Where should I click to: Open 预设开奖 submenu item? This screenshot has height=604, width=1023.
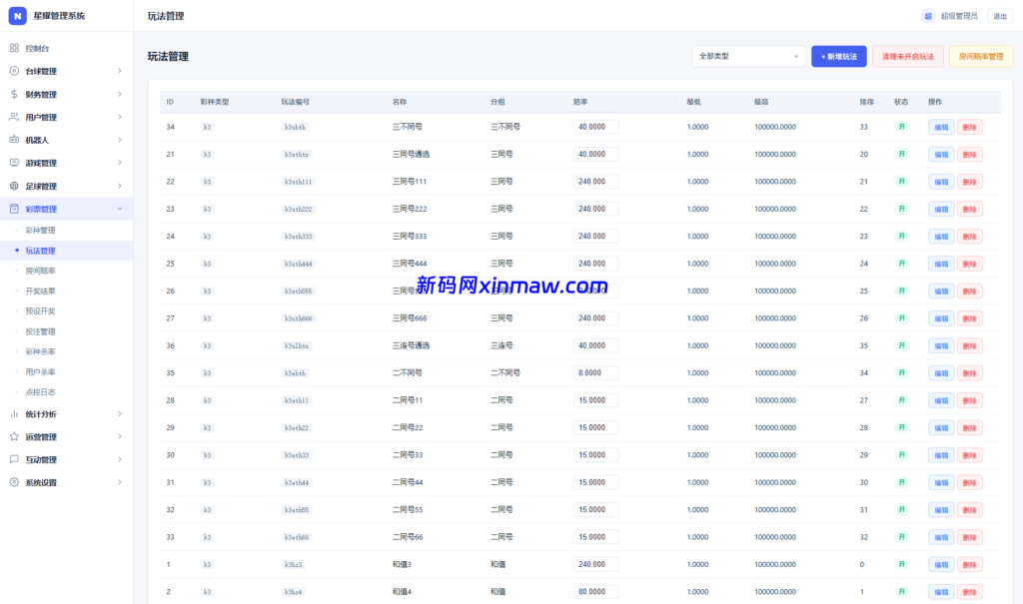pos(40,311)
